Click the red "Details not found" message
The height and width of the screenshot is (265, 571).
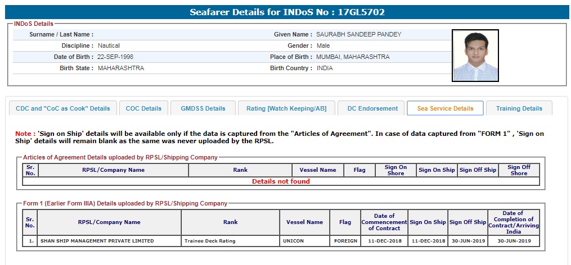(x=281, y=181)
